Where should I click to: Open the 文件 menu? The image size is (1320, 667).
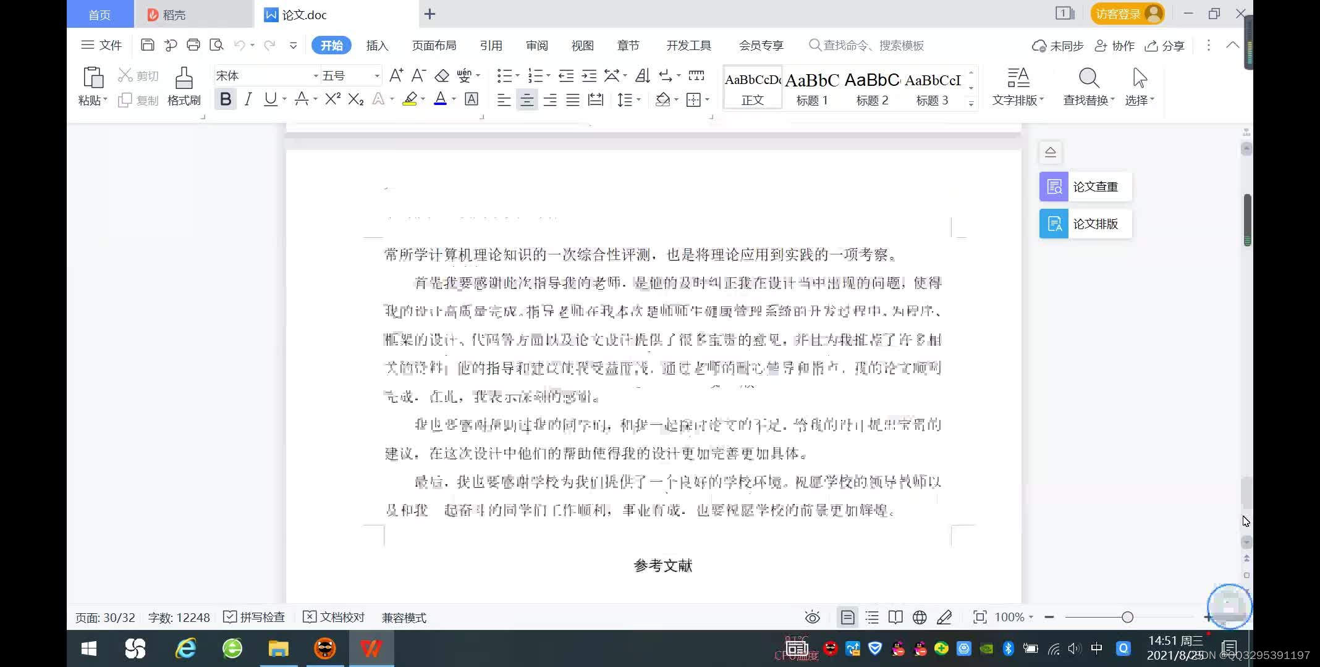pyautogui.click(x=102, y=45)
